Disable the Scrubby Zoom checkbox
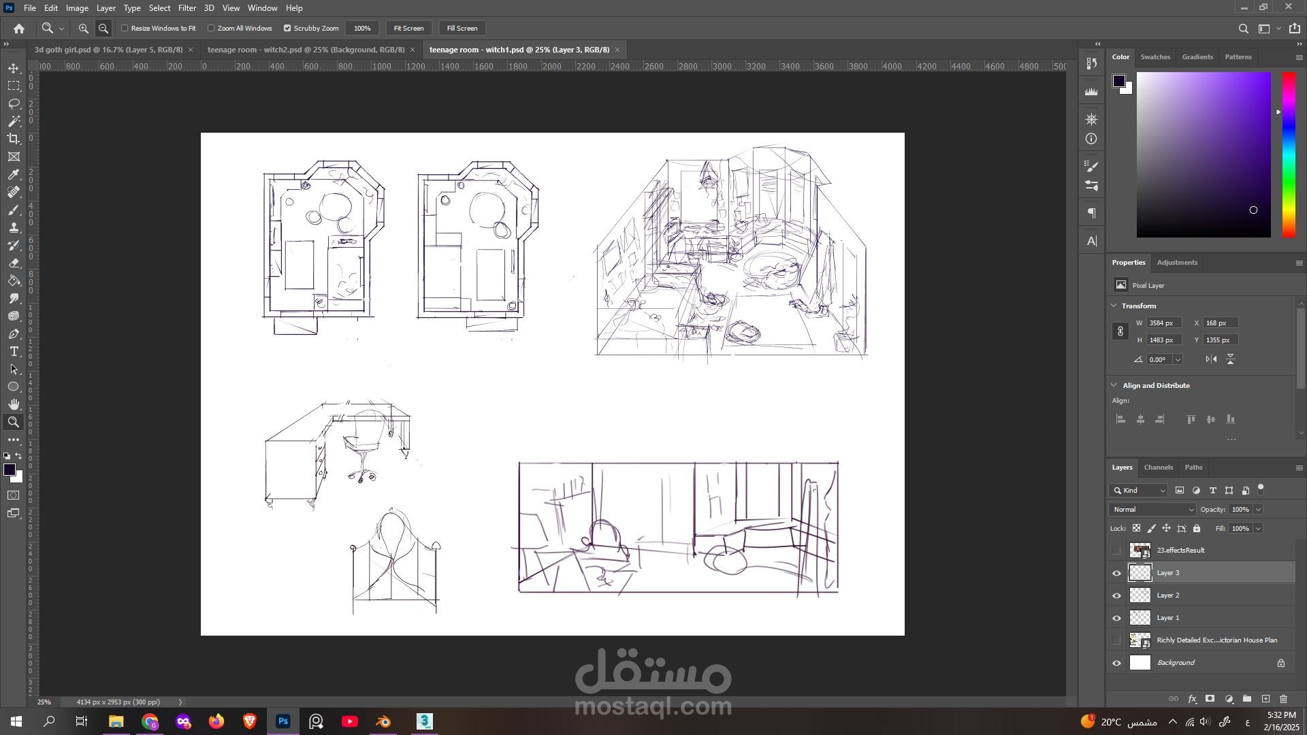Image resolution: width=1307 pixels, height=735 pixels. pyautogui.click(x=287, y=29)
